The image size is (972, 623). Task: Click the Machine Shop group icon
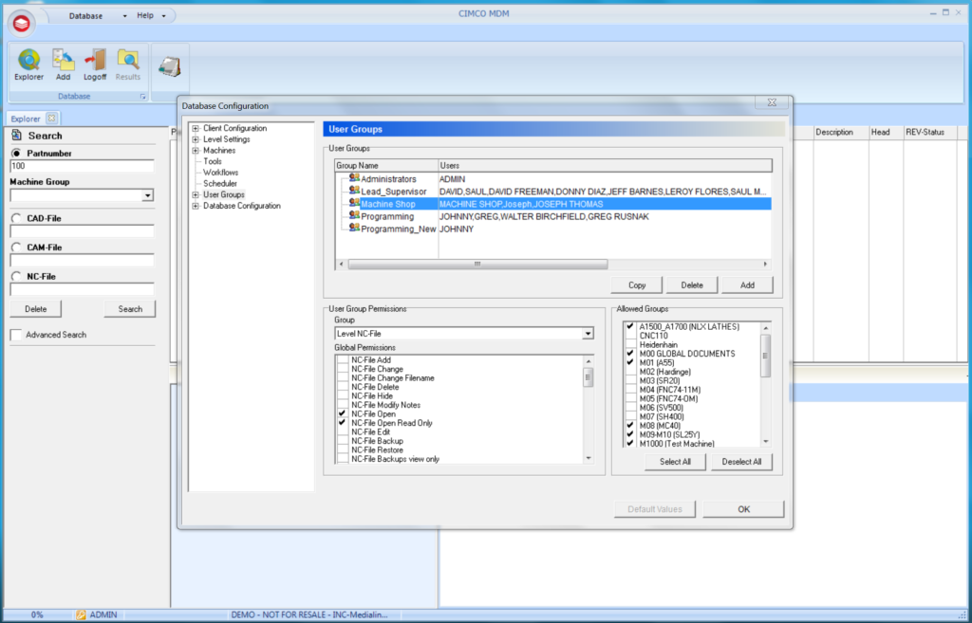tap(354, 203)
